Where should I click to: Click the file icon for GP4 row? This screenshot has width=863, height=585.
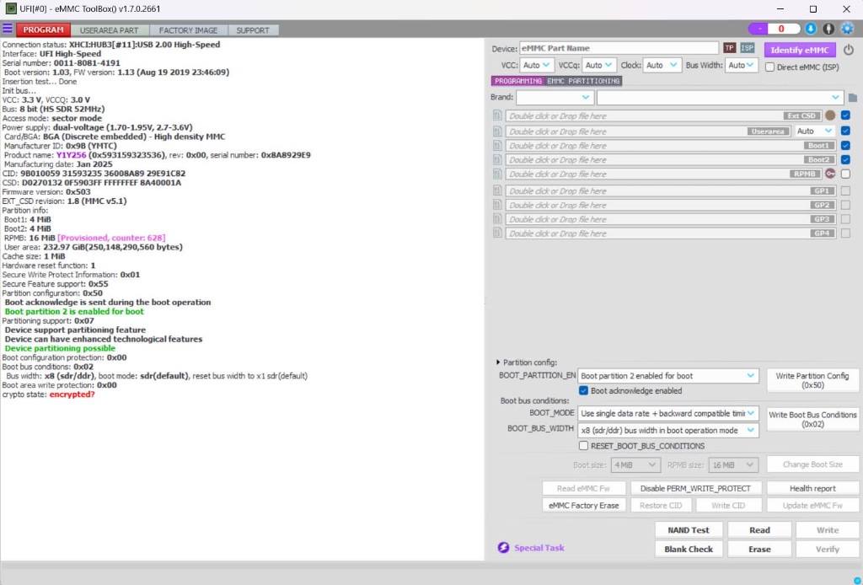(x=497, y=233)
